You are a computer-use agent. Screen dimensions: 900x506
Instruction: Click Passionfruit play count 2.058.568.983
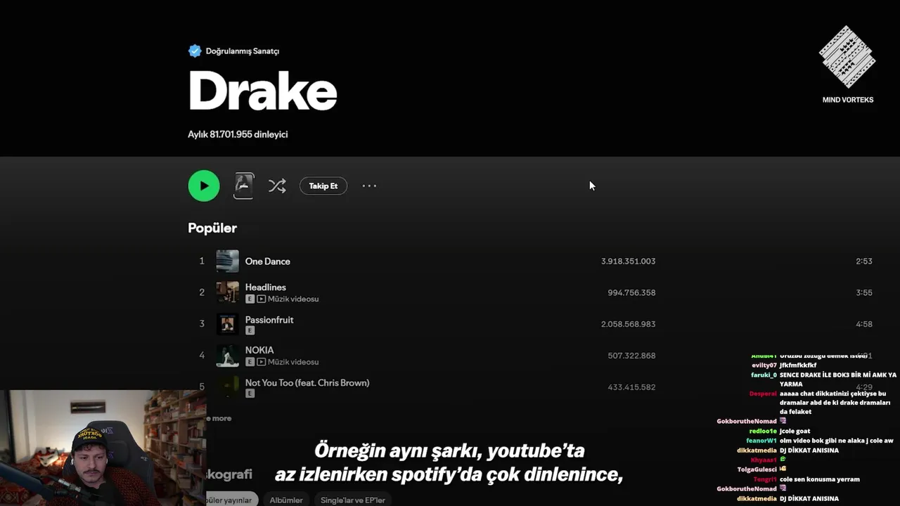pyautogui.click(x=628, y=324)
